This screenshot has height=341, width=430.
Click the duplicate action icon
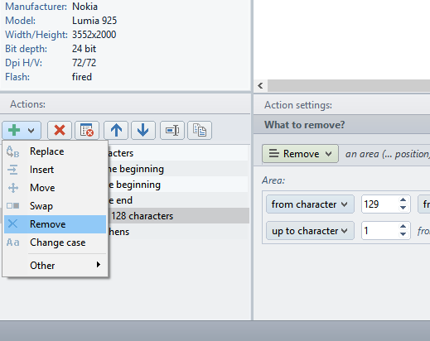point(200,130)
